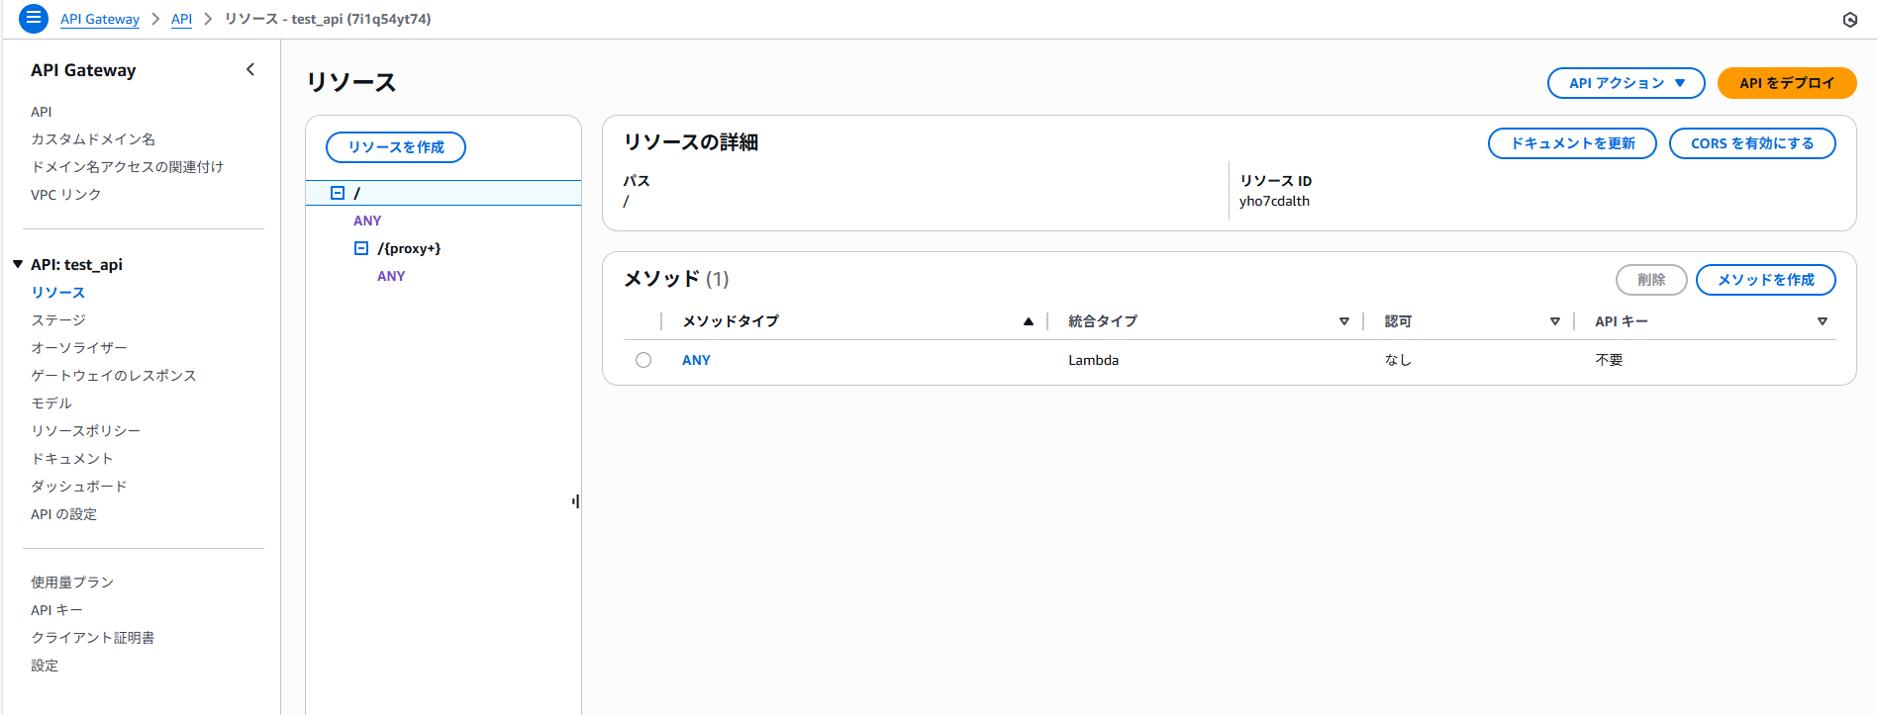The image size is (1877, 715).
Task: Open オーソライザー in side navigation
Action: tap(79, 348)
